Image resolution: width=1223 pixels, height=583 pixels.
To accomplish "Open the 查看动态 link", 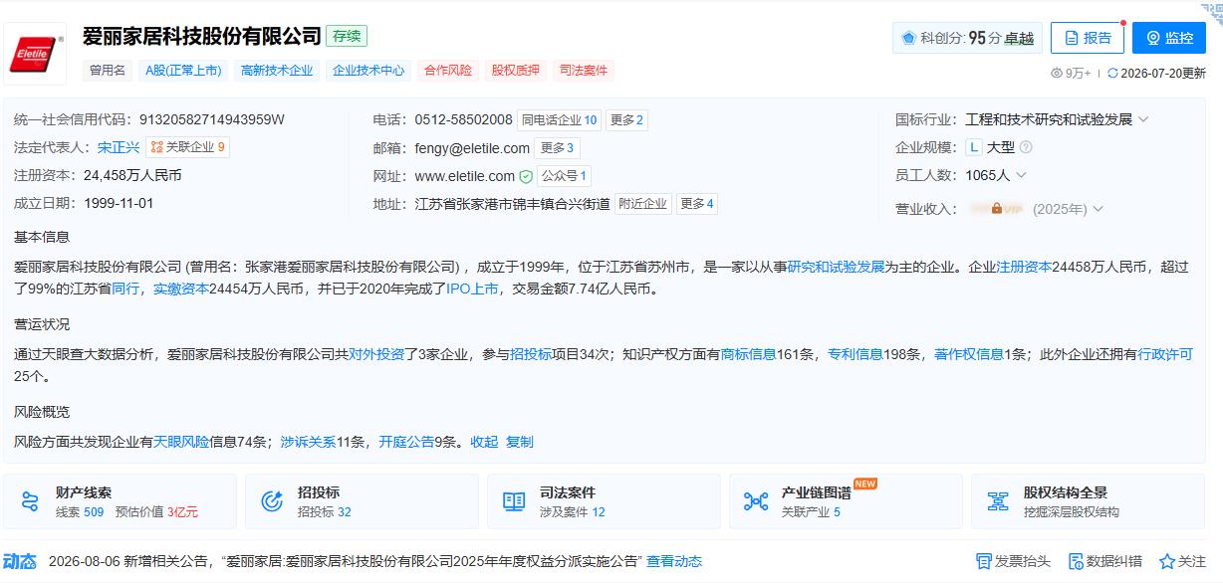I will (674, 561).
